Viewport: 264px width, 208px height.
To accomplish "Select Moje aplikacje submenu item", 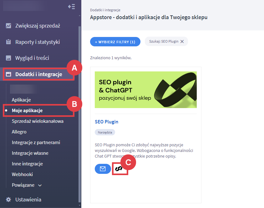I will [x=27, y=111].
